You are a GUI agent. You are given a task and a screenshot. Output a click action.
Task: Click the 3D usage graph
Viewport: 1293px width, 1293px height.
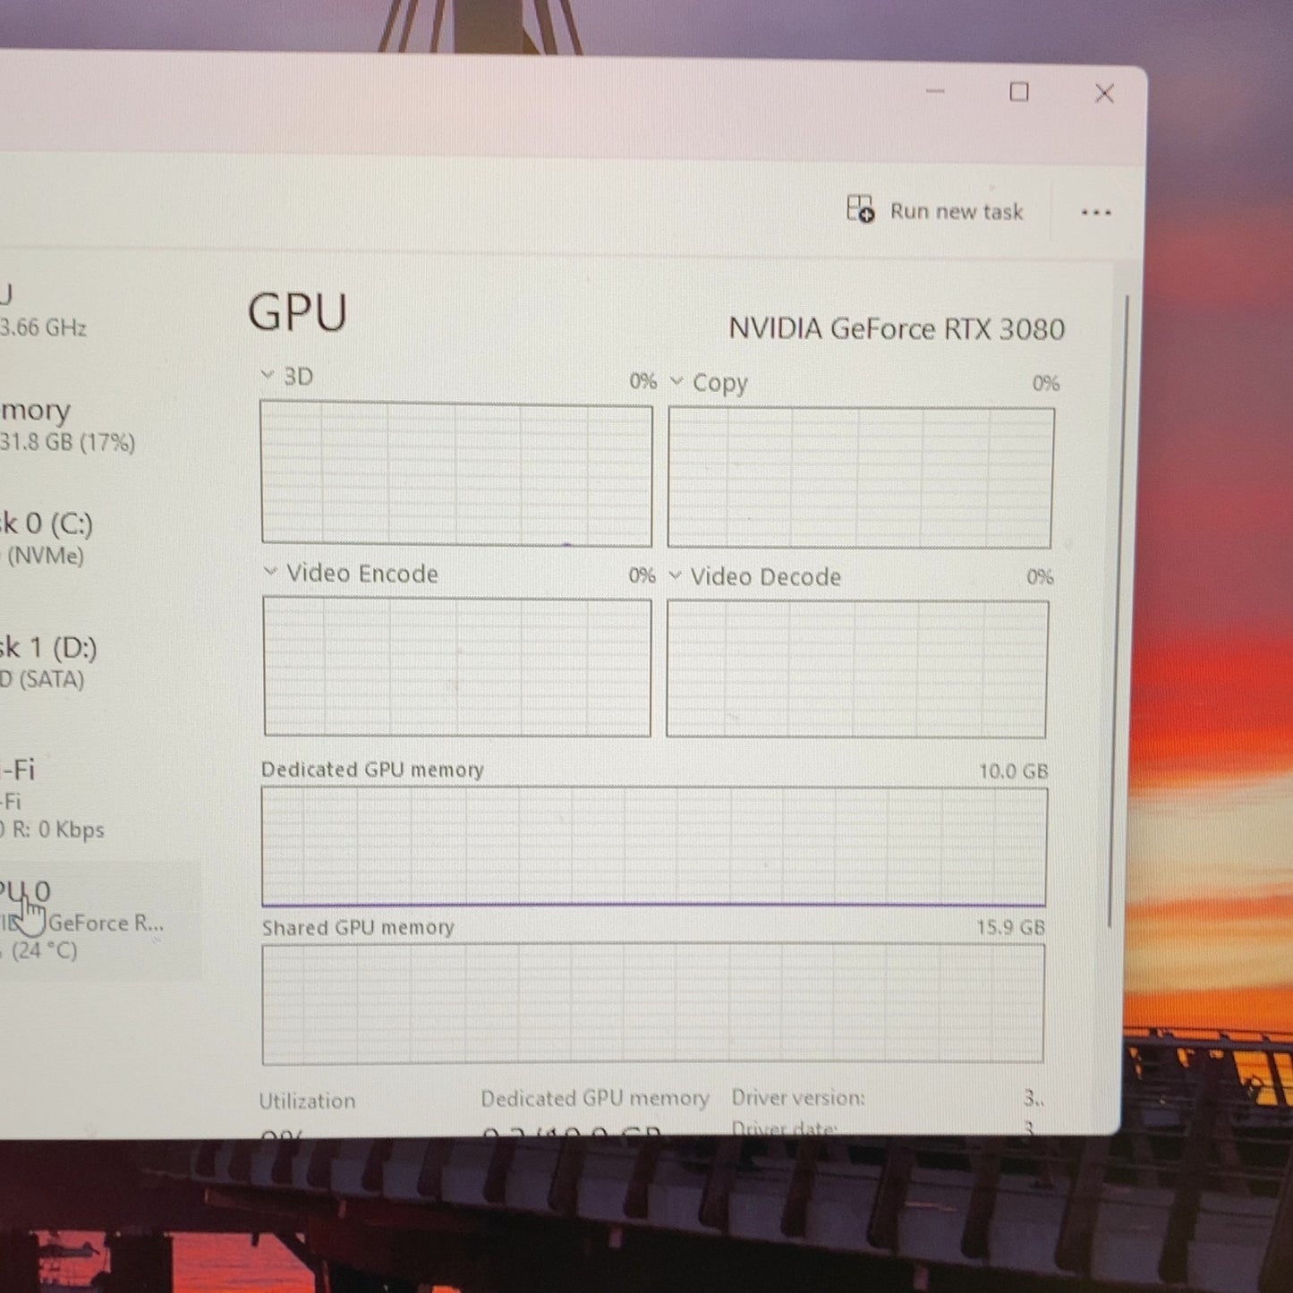pyautogui.click(x=456, y=473)
